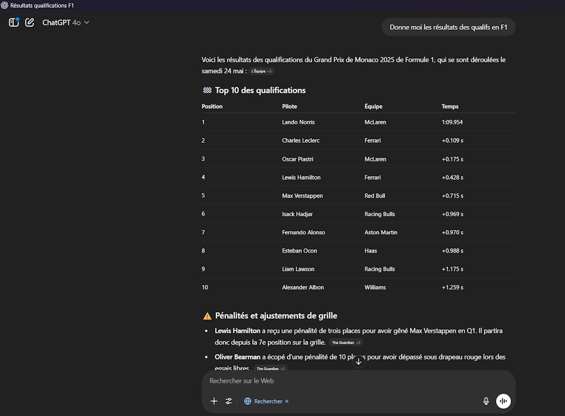Screen dimensions: 565x416
Task: Select the Red Bull team cell
Action: 375,195
